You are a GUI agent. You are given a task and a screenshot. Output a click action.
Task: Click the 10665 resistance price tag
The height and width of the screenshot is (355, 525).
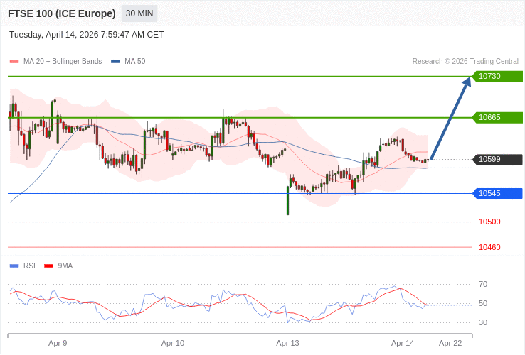497,117
